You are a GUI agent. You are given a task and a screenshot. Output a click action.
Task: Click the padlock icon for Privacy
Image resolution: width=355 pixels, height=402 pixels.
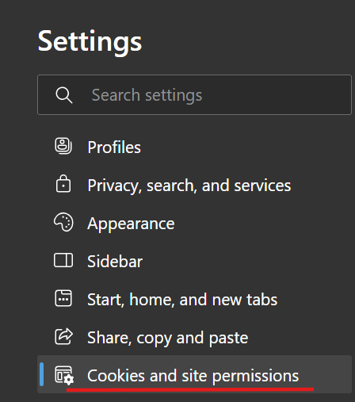[63, 183]
